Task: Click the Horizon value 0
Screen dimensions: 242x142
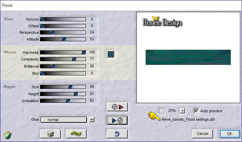Action: tap(92, 19)
